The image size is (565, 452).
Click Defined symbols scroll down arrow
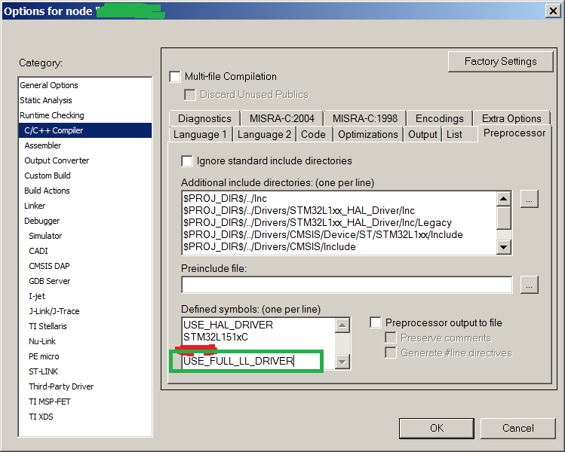click(x=342, y=362)
